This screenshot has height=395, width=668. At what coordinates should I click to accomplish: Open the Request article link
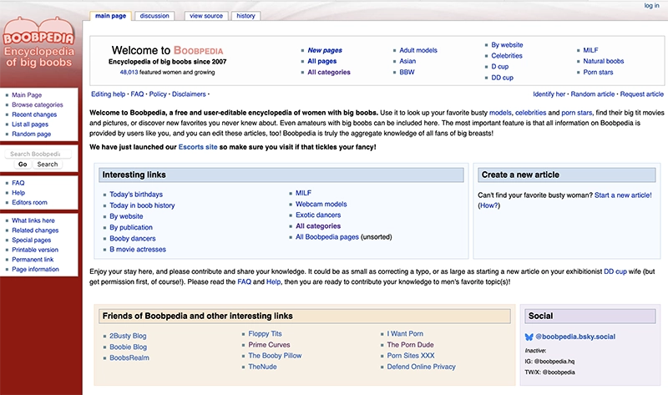pos(641,94)
